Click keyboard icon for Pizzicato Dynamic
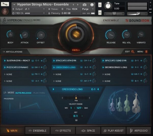The image size is (153, 136). (33, 67)
